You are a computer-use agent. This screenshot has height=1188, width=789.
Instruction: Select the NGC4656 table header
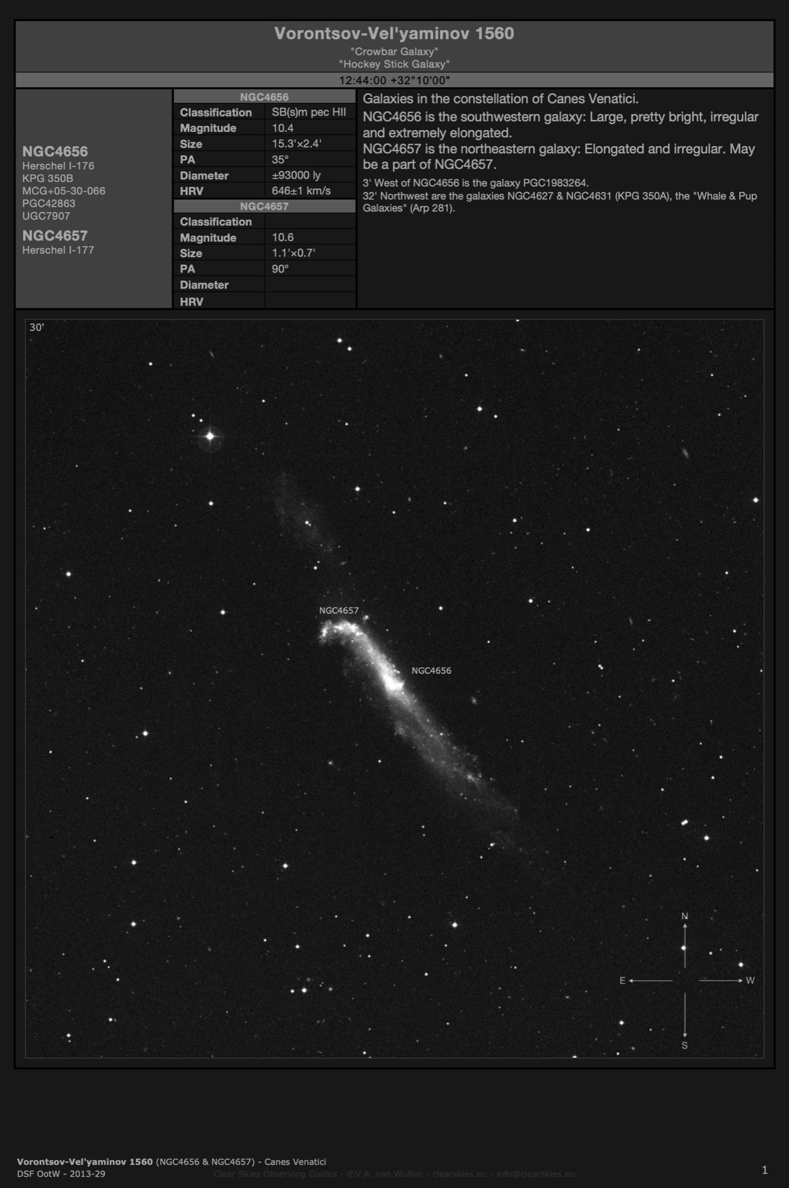[x=264, y=97]
